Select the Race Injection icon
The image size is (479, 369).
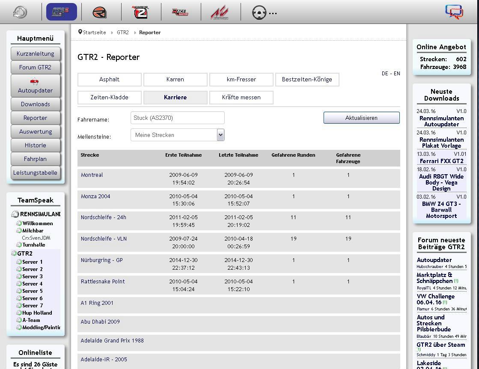(180, 12)
